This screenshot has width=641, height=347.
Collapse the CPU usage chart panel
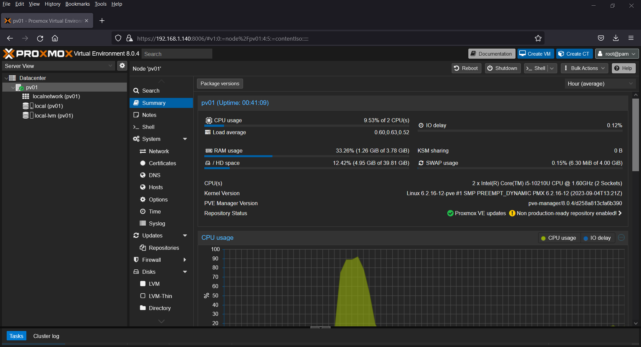coord(621,237)
